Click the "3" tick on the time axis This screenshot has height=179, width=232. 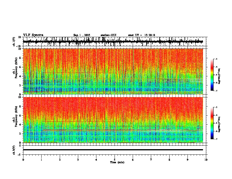click(x=78, y=160)
